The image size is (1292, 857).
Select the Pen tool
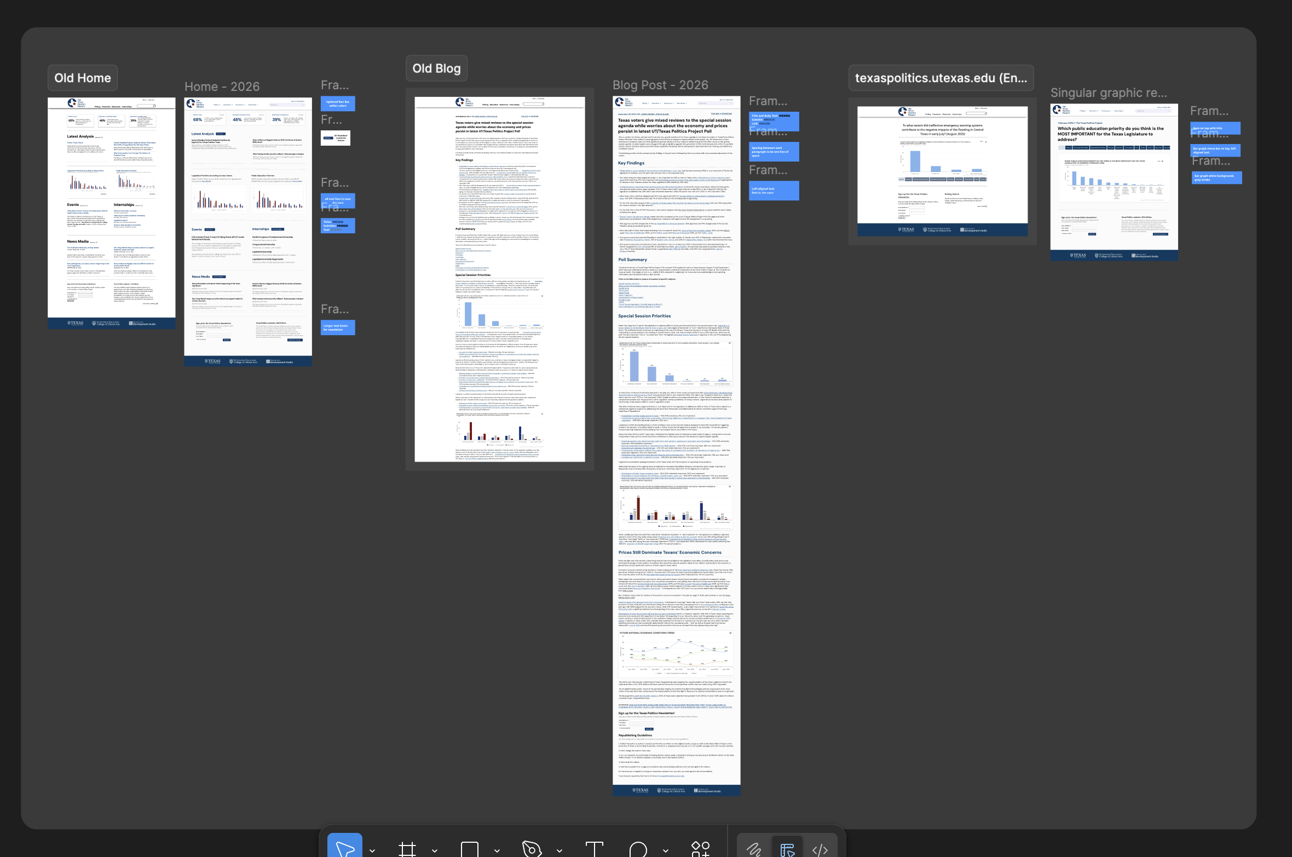(x=532, y=849)
